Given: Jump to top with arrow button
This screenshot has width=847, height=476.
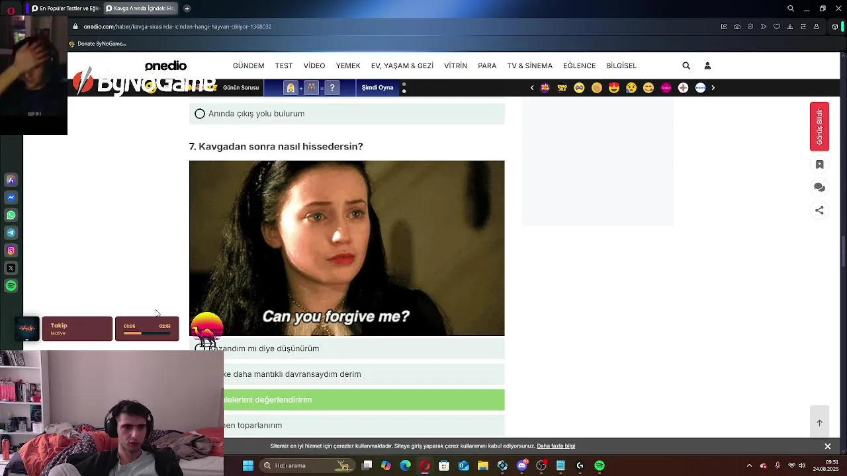Looking at the screenshot, I should tap(819, 422).
